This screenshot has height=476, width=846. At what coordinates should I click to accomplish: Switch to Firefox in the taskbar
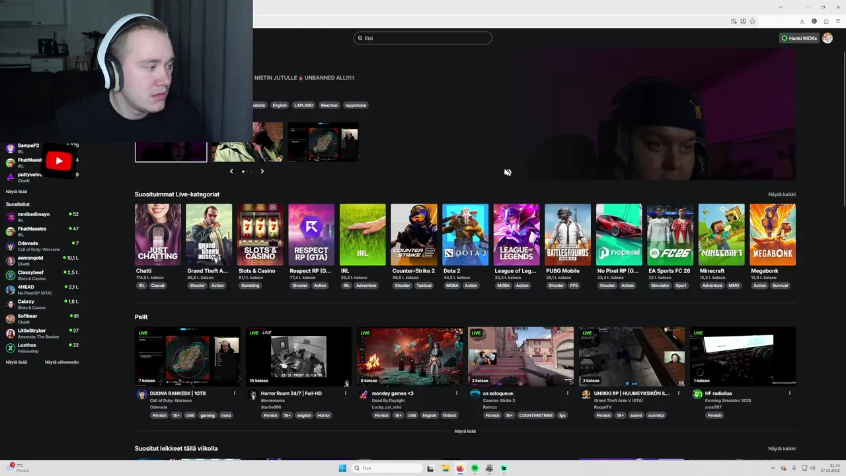click(460, 468)
